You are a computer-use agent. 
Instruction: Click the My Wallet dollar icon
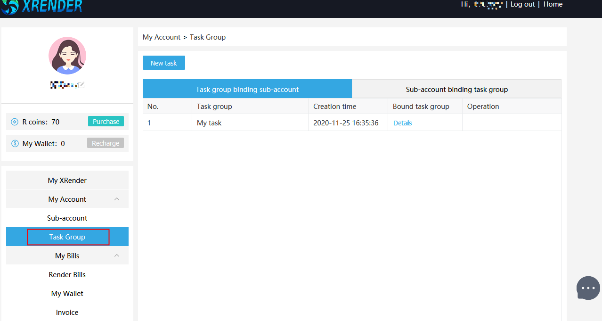pyautogui.click(x=15, y=143)
